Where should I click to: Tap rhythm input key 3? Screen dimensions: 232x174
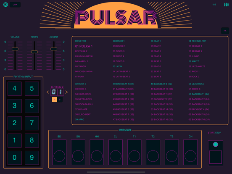click(15, 106)
